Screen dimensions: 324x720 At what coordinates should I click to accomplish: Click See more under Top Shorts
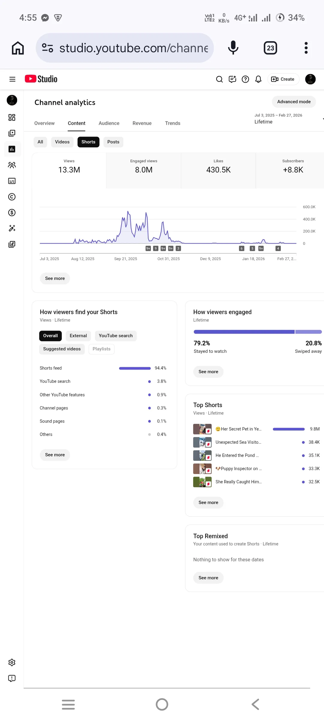(208, 502)
